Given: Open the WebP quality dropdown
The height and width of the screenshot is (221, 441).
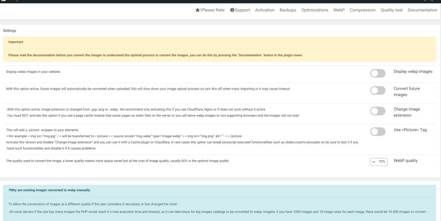Looking at the screenshot, I should [379, 162].
